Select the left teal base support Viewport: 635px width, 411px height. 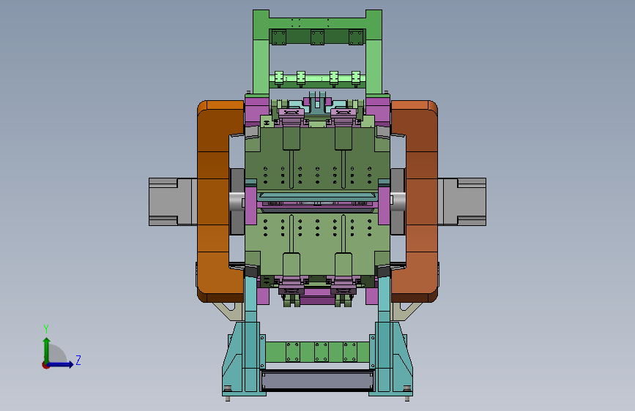243,358
